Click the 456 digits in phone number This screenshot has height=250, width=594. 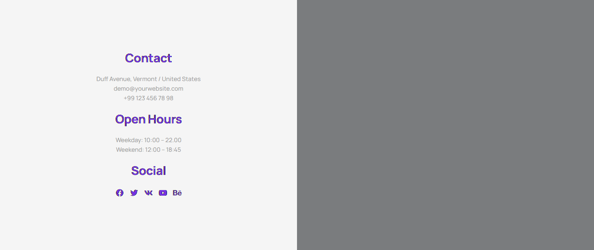[x=151, y=98]
